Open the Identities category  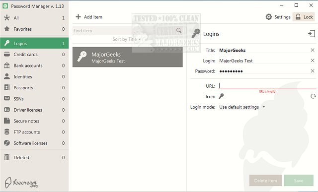tap(34, 76)
